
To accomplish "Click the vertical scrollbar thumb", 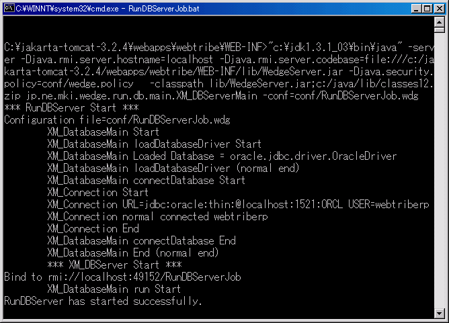I will (x=440, y=297).
